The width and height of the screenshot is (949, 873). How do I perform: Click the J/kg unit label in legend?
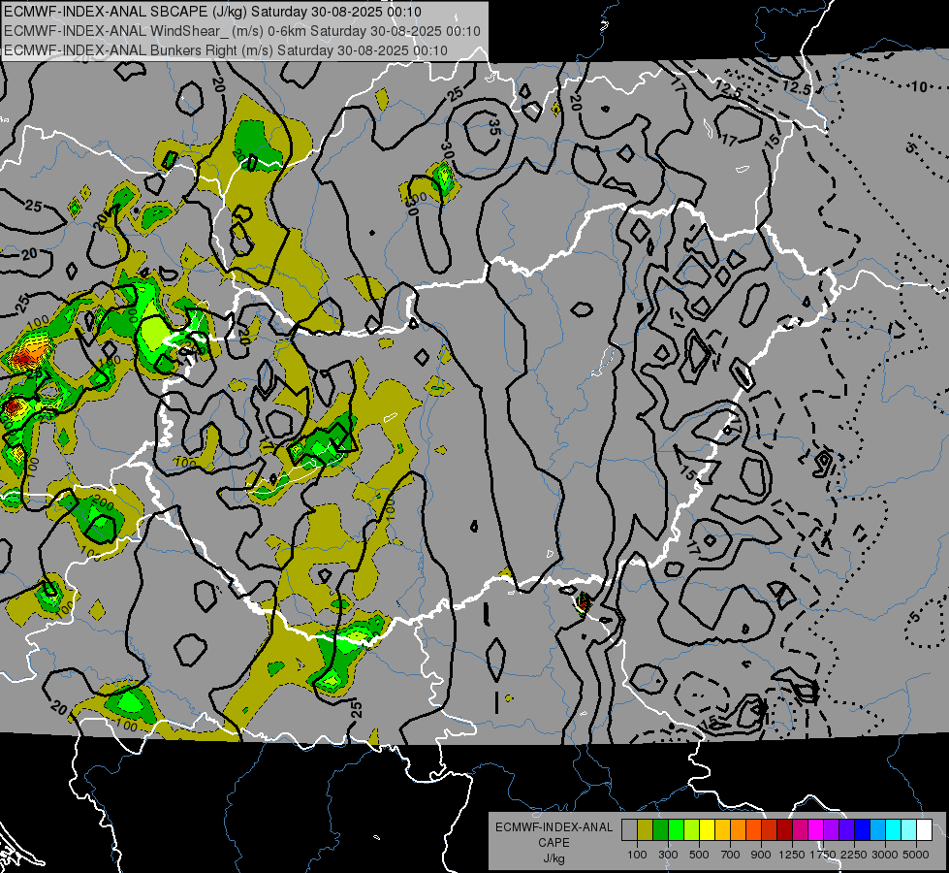(554, 858)
